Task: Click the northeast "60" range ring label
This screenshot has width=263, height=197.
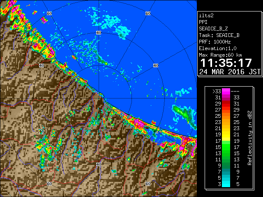Action: [148, 13]
